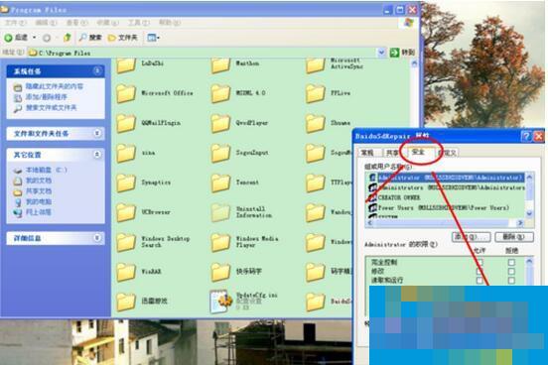Select the UCBrowser folder
This screenshot has width=548, height=365.
pos(143,212)
